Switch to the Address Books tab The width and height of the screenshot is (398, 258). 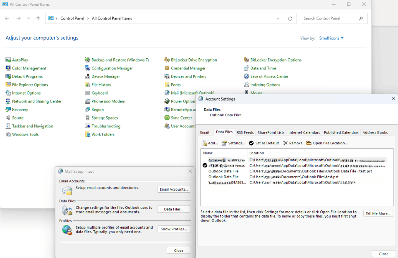(375, 132)
